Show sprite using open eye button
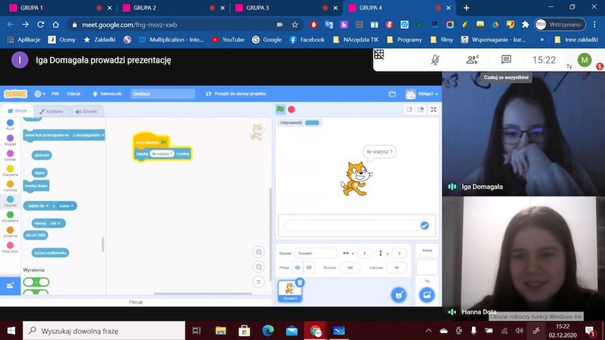The height and width of the screenshot is (340, 605). [297, 267]
